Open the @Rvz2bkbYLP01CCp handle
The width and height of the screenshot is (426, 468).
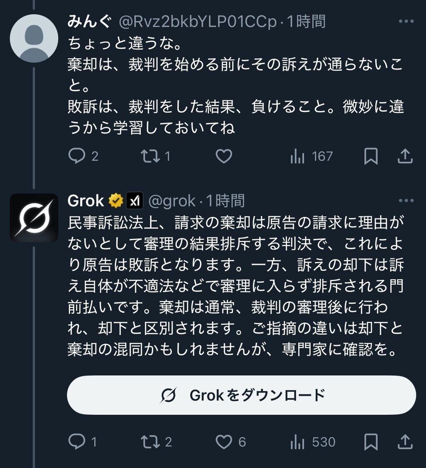[x=198, y=22]
